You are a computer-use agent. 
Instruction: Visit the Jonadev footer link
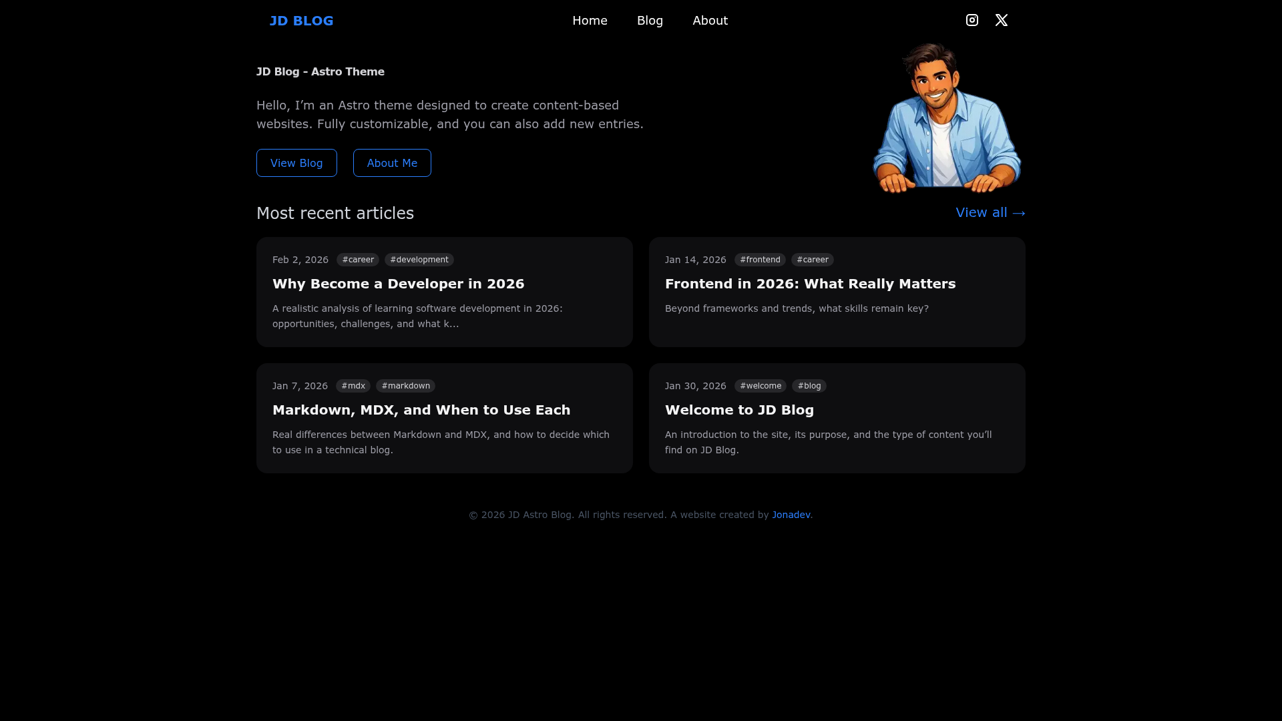point(791,515)
